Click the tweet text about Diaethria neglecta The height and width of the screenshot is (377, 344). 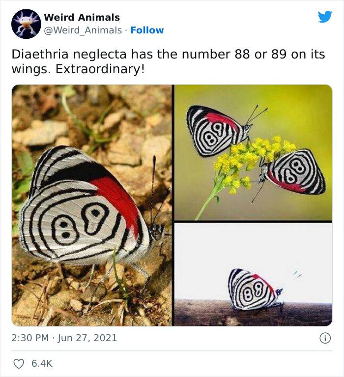point(168,61)
